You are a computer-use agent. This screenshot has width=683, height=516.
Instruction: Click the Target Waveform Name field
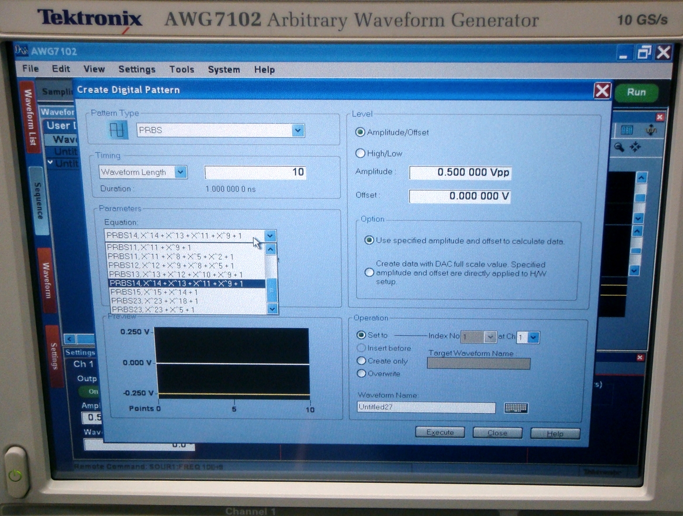pos(479,363)
